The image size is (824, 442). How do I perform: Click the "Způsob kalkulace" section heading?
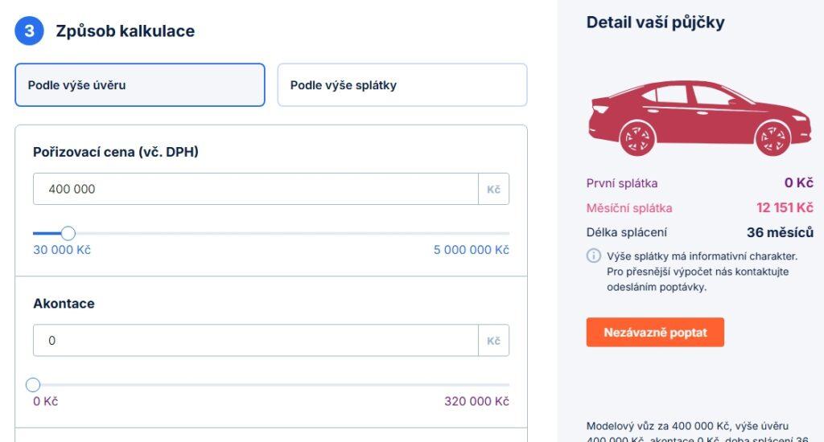(125, 31)
